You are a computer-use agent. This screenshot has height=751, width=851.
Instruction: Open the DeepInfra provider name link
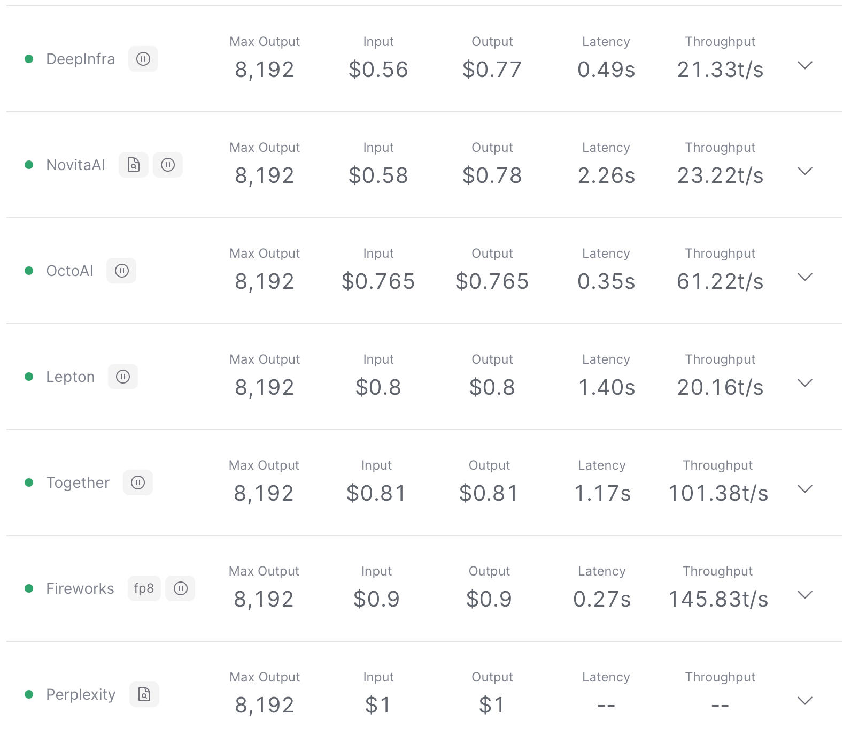80,59
